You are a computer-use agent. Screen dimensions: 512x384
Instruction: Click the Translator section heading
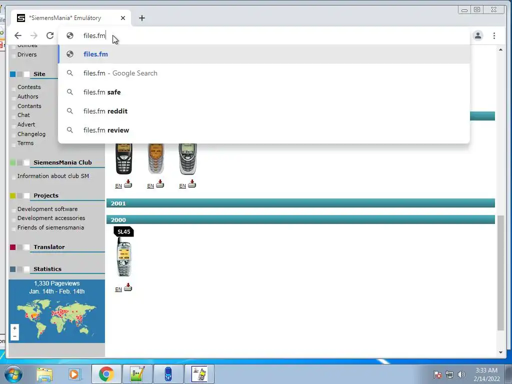tap(49, 247)
